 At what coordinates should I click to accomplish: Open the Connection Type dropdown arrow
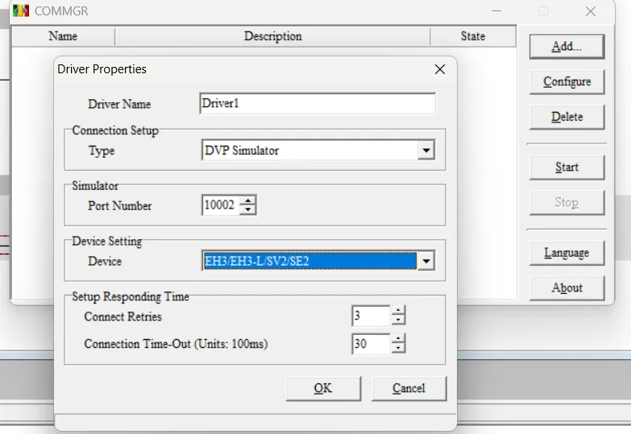point(426,151)
